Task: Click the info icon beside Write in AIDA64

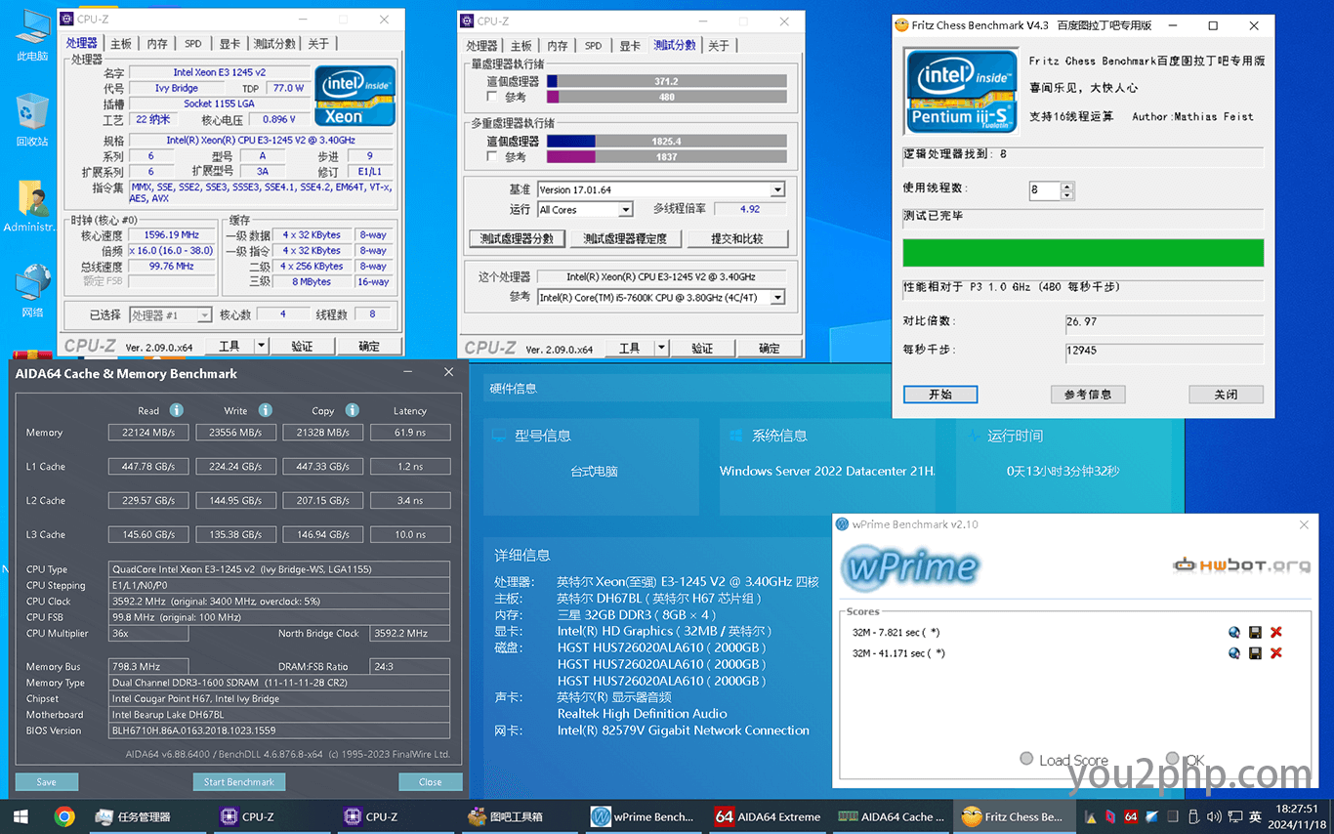Action: (265, 410)
